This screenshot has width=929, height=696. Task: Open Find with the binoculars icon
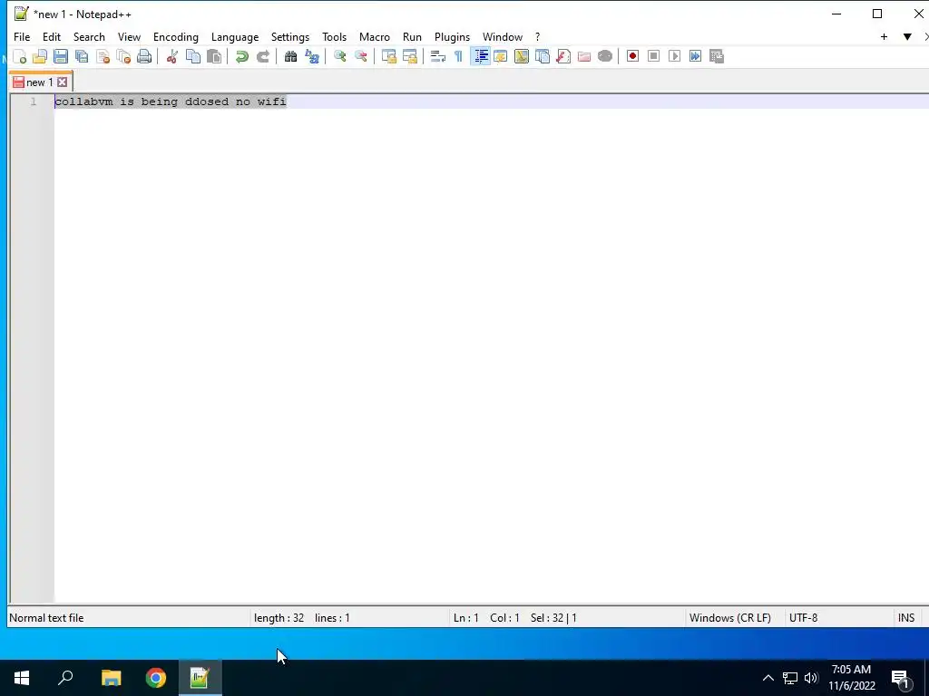point(290,56)
